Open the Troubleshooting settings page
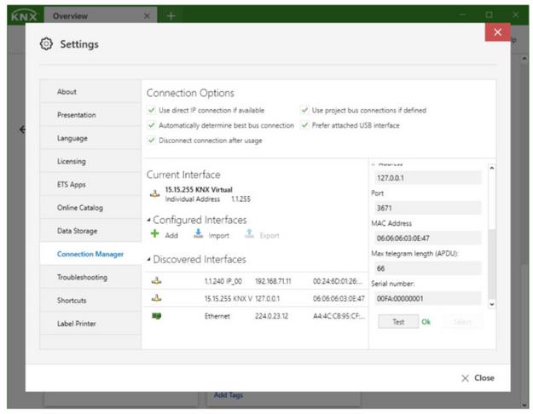This screenshot has width=533, height=414. [82, 277]
